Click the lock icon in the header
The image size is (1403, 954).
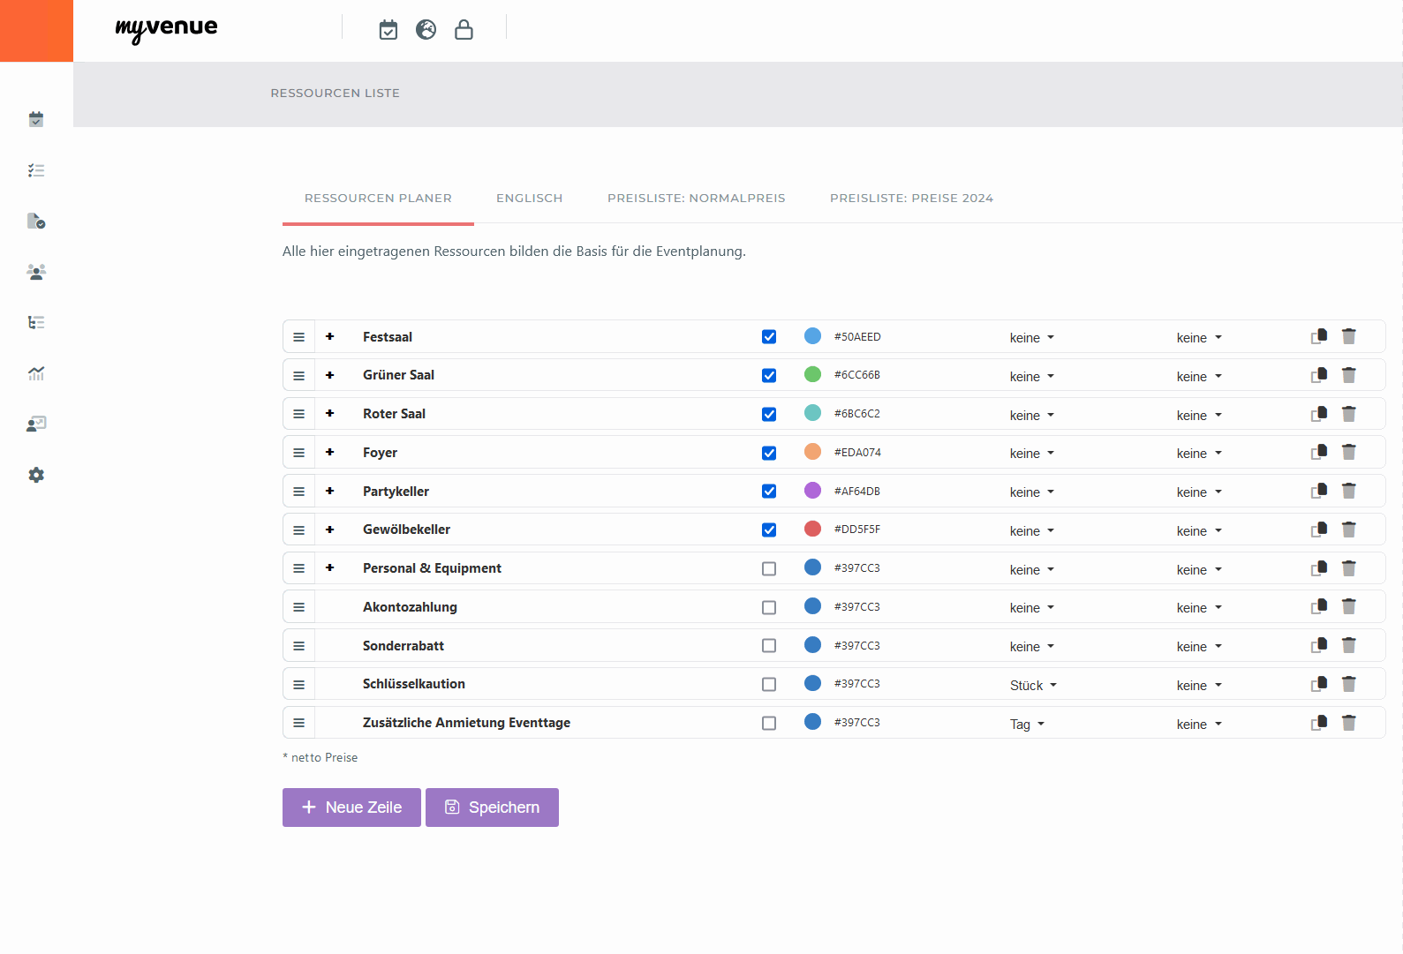(464, 30)
